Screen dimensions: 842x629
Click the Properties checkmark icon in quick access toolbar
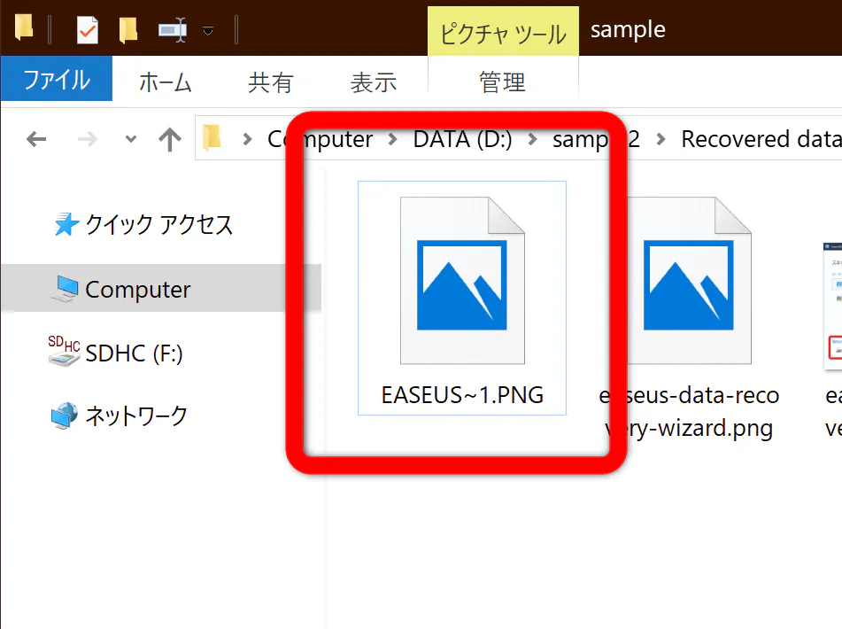(x=87, y=30)
